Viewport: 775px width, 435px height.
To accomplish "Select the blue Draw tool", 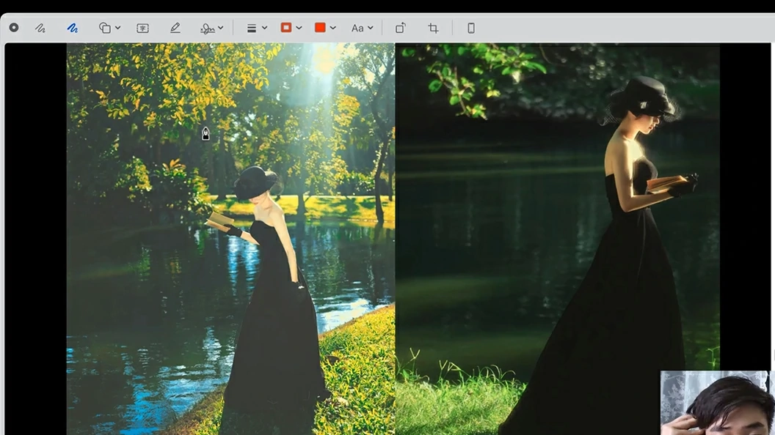I will [72, 28].
